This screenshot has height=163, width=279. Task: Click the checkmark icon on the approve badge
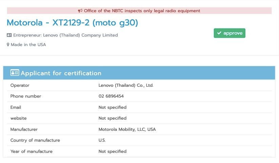[219, 33]
